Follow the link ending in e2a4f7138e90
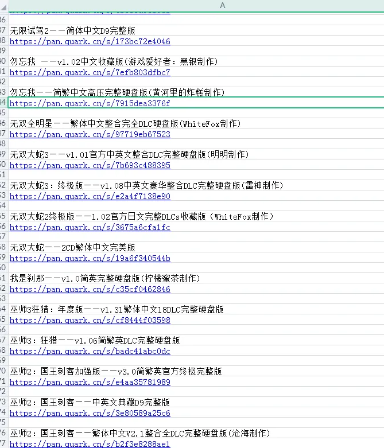 click(90, 196)
